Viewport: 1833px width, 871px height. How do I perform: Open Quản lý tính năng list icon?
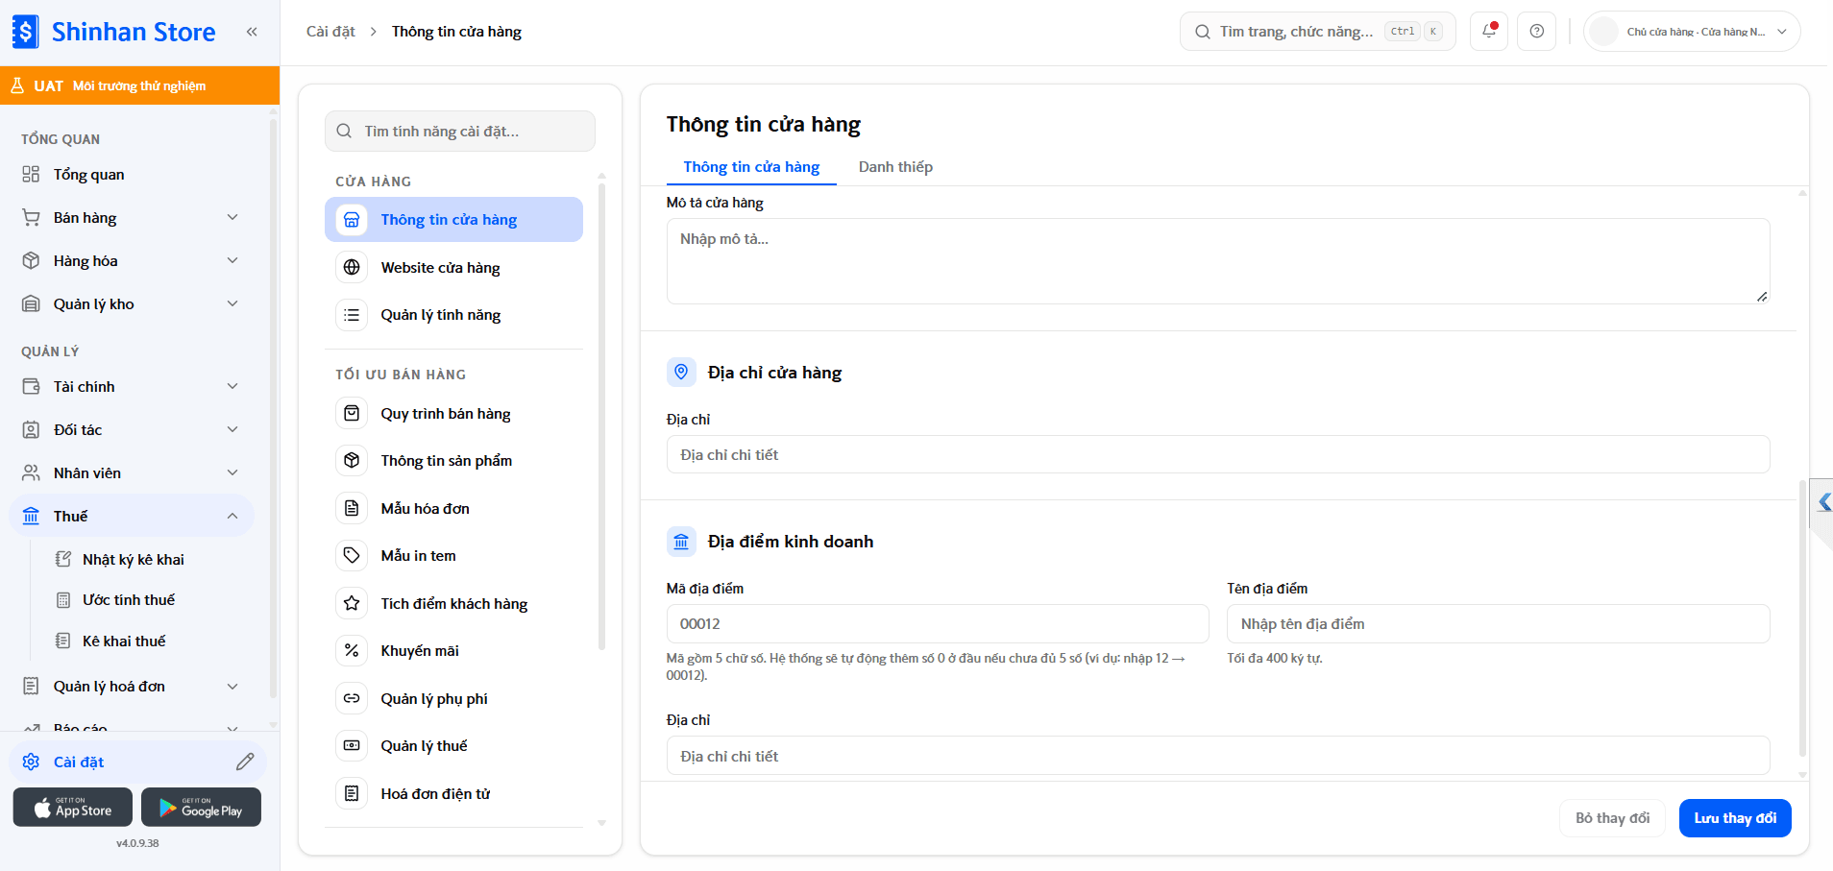pyautogui.click(x=352, y=315)
